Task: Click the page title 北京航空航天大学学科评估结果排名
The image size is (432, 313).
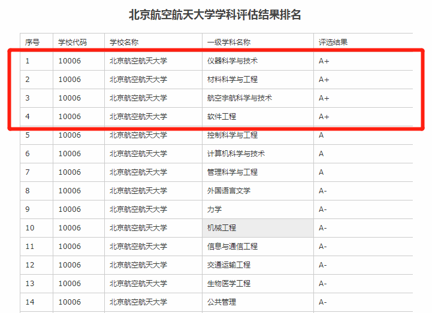Action: click(x=215, y=15)
